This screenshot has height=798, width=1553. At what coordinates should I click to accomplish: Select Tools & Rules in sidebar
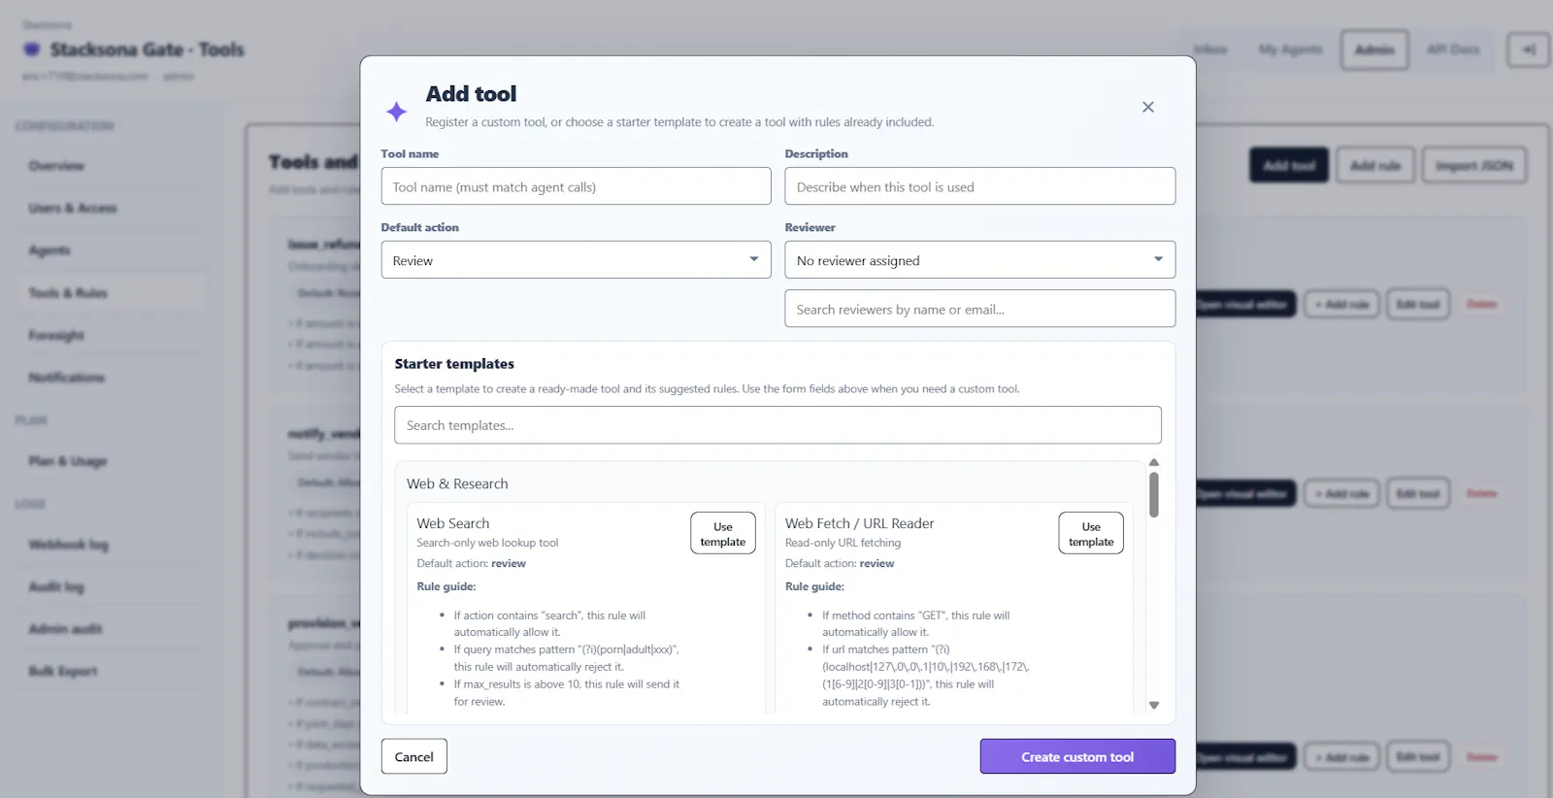[x=68, y=292]
